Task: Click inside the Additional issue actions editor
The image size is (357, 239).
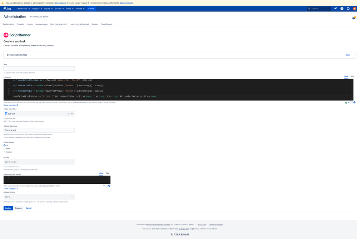Action: coord(57,180)
